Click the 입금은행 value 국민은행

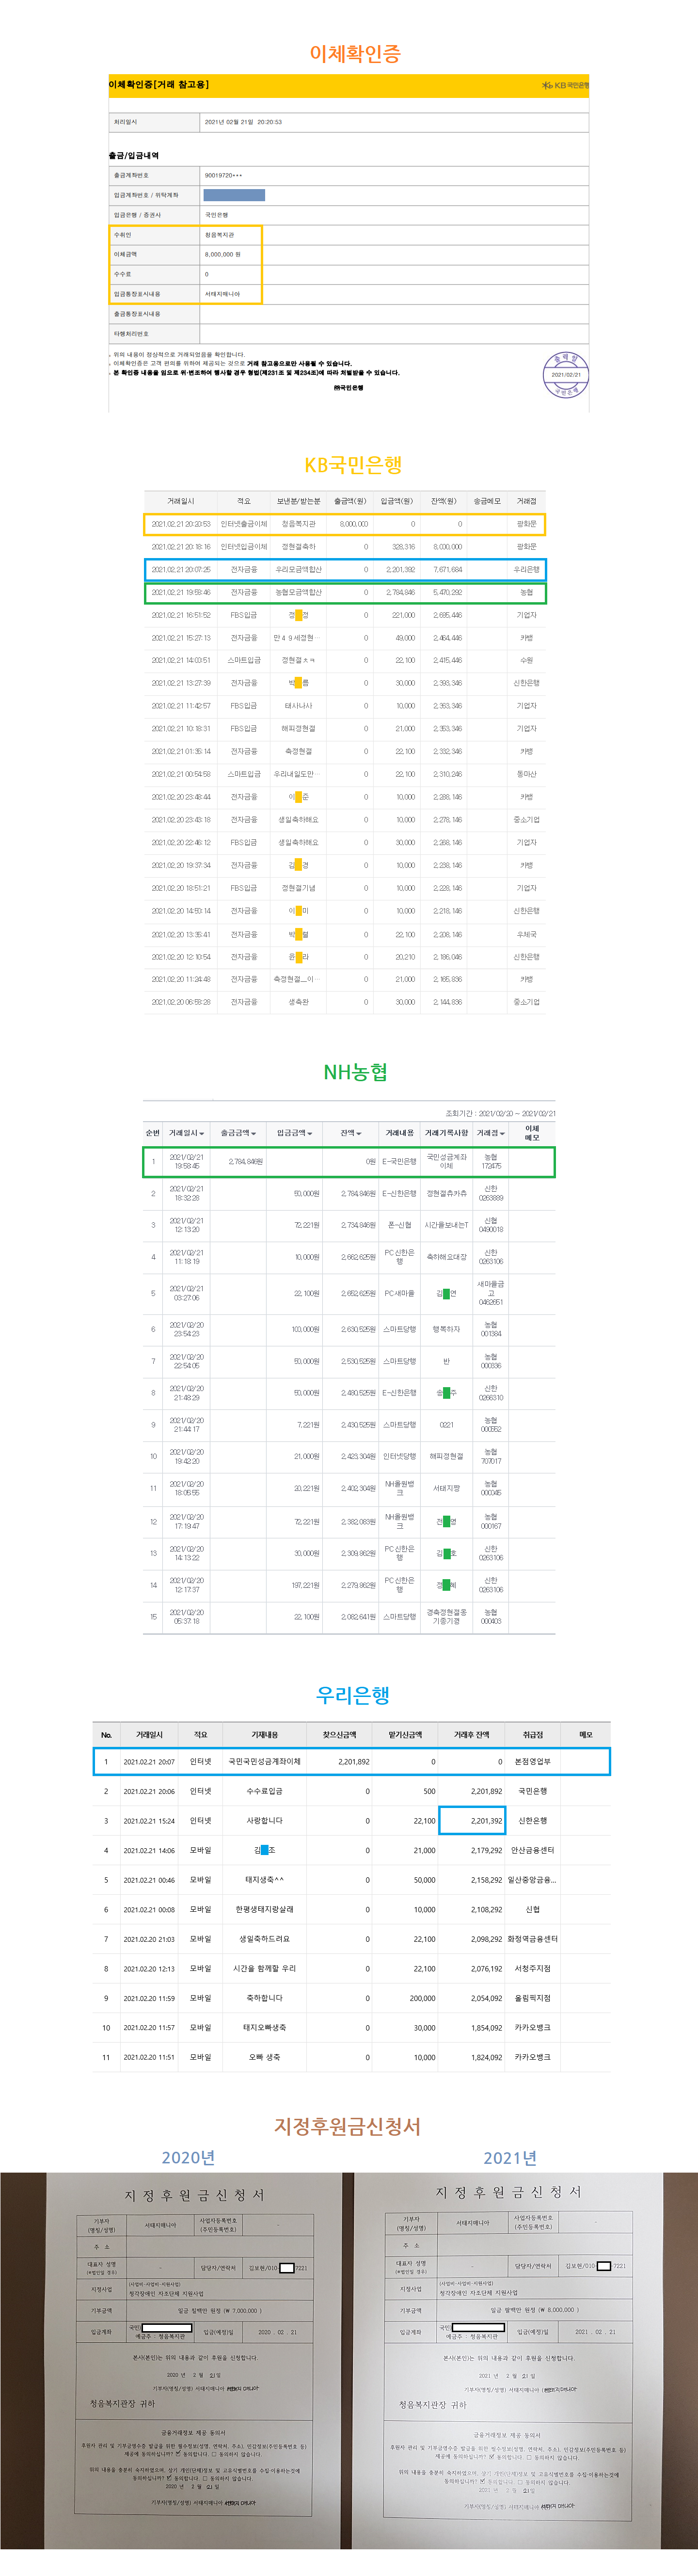[x=216, y=215]
